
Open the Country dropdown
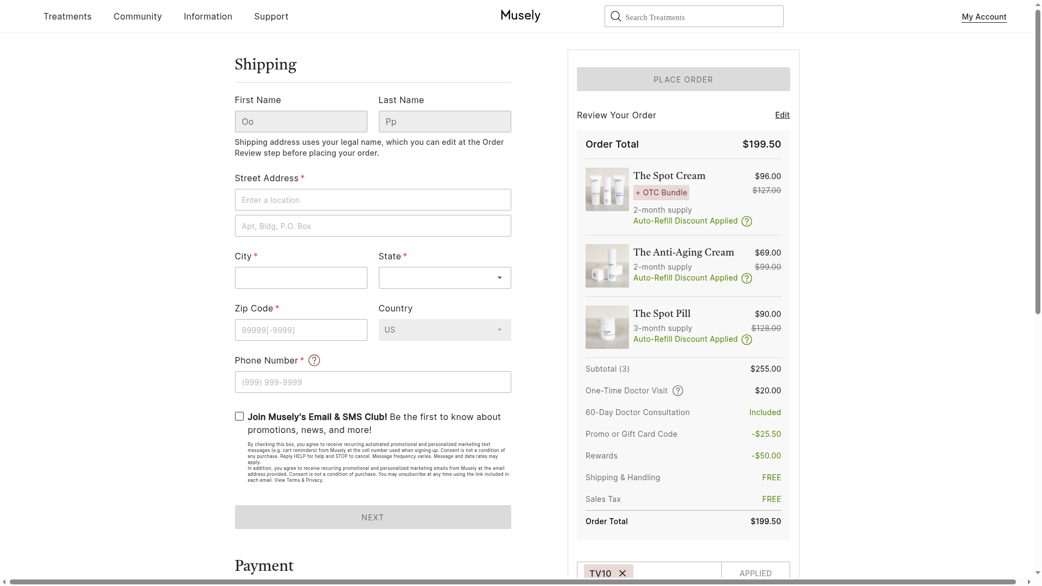pyautogui.click(x=444, y=330)
